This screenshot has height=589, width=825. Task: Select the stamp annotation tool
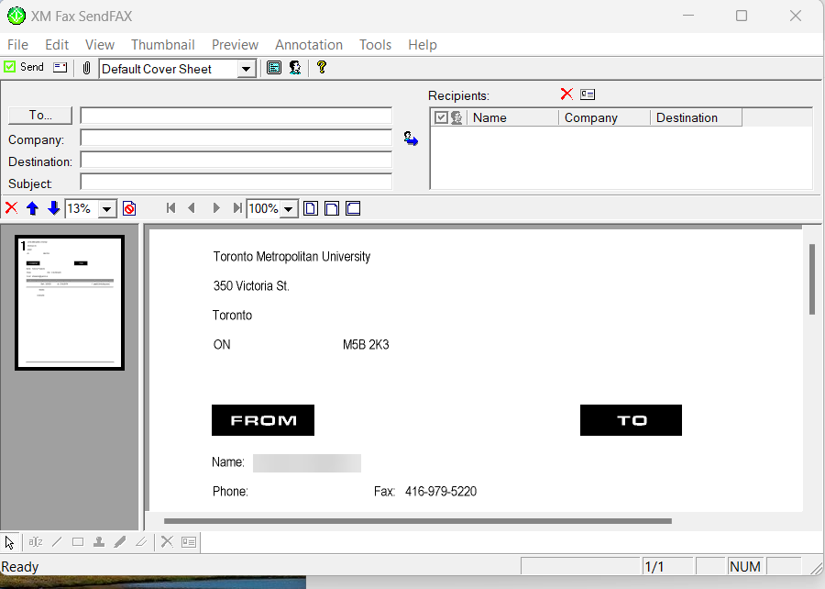tap(99, 541)
